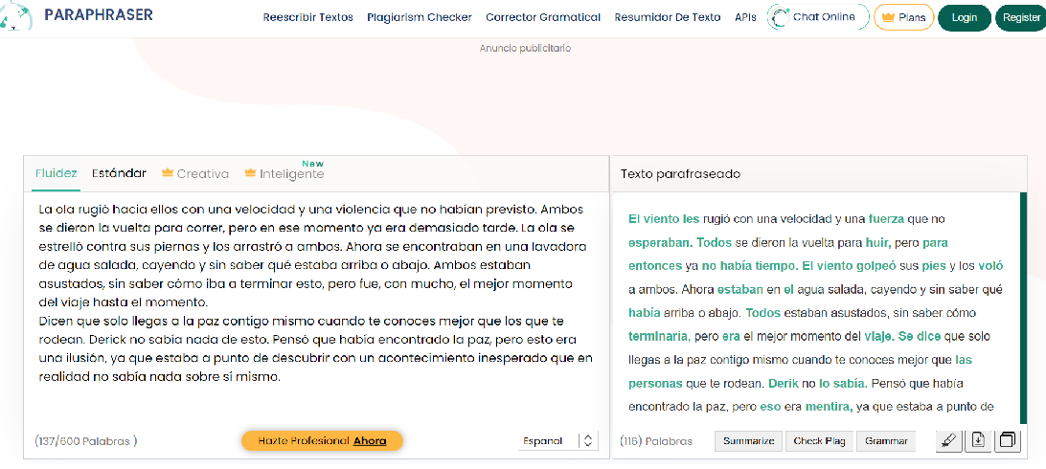Click the copy paraphrased text icon
The width and height of the screenshot is (1046, 469).
coord(1008,440)
